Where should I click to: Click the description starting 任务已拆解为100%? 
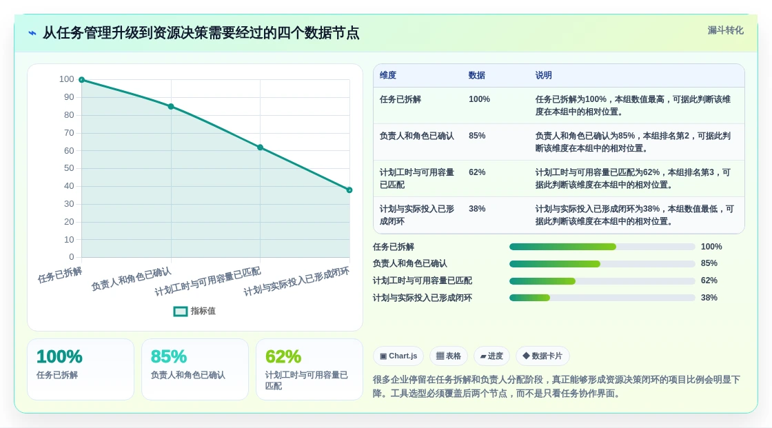(x=633, y=105)
